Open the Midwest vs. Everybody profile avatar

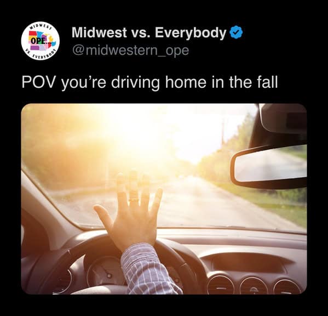[x=41, y=40]
